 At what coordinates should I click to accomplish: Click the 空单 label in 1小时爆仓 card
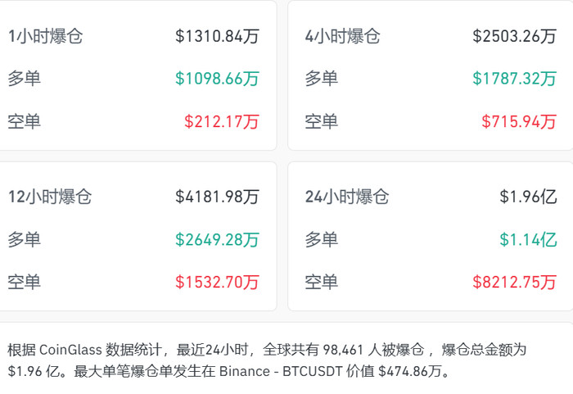pos(24,121)
